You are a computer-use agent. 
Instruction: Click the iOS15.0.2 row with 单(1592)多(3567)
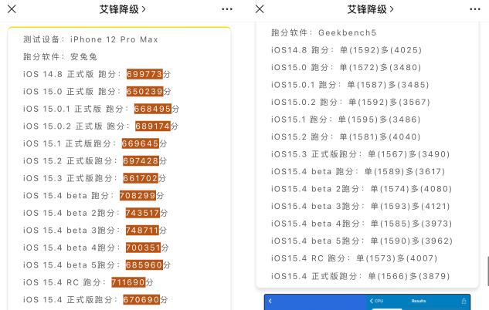(351, 102)
